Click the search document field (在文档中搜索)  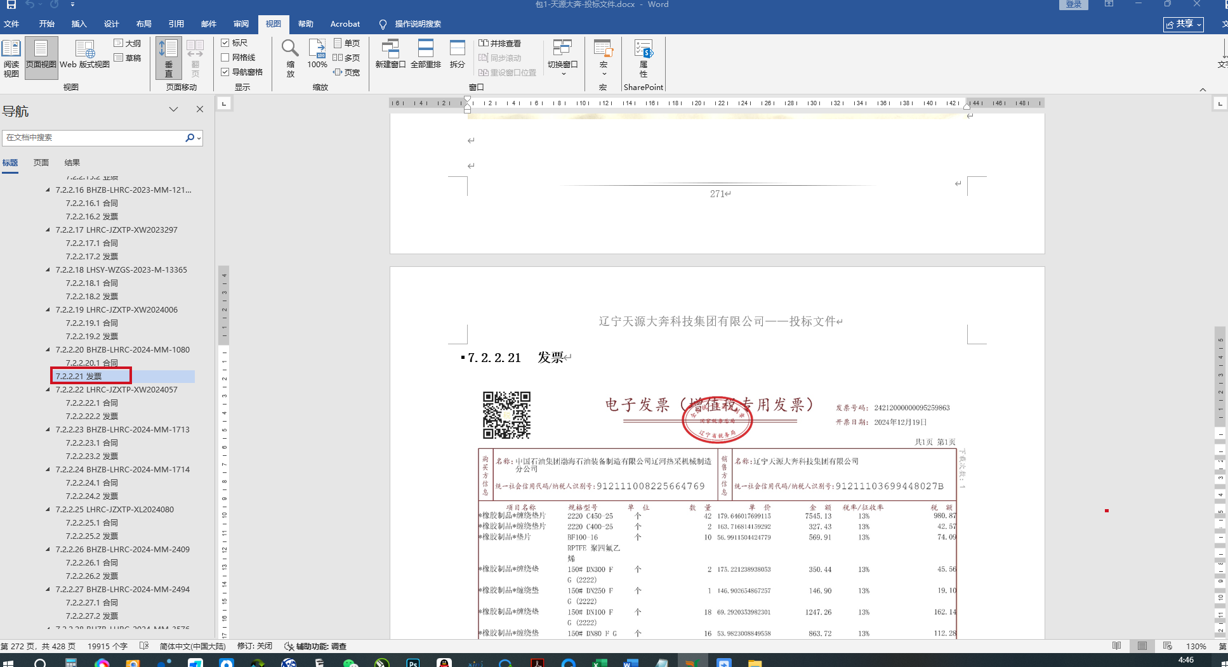click(93, 138)
